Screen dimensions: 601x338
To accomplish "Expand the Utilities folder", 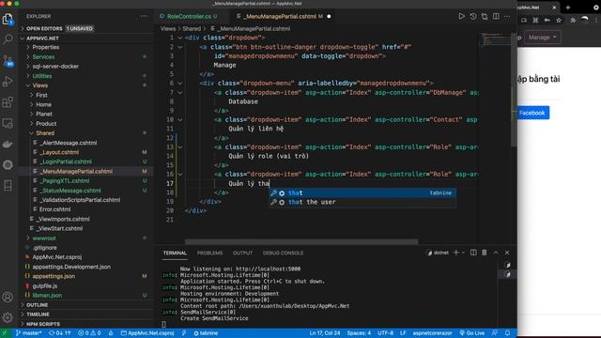I will pos(28,76).
